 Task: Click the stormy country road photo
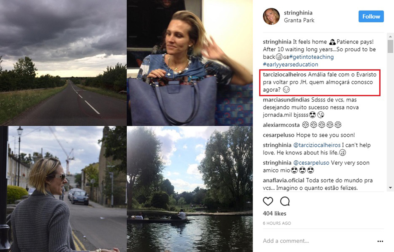click(x=63, y=63)
